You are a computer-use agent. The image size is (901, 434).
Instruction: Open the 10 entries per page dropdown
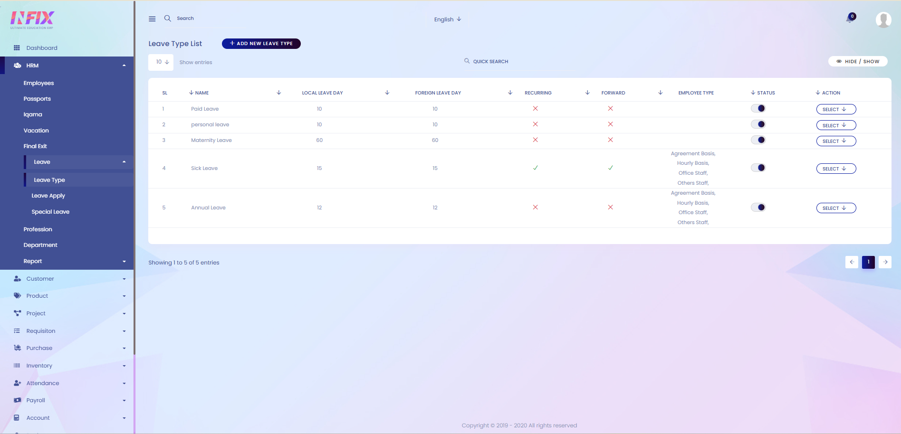click(x=161, y=62)
